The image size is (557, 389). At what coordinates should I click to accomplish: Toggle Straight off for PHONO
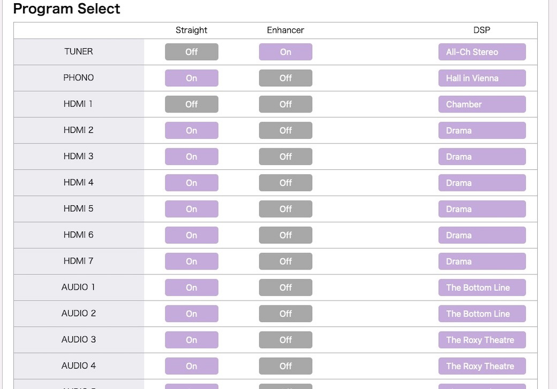(192, 78)
